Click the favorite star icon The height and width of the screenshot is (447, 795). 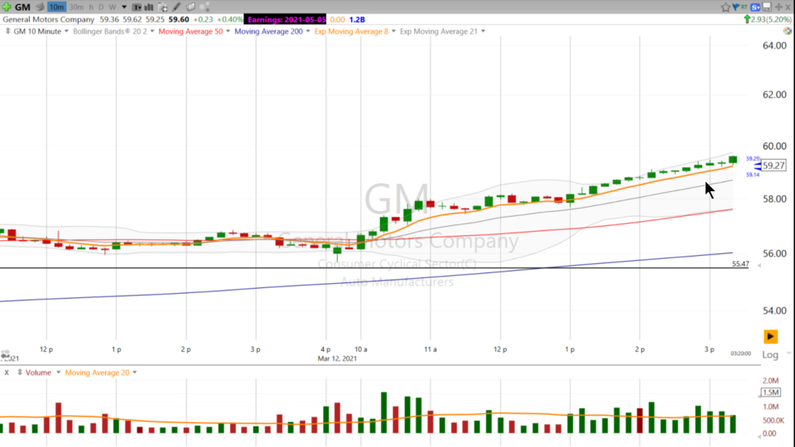725,7
